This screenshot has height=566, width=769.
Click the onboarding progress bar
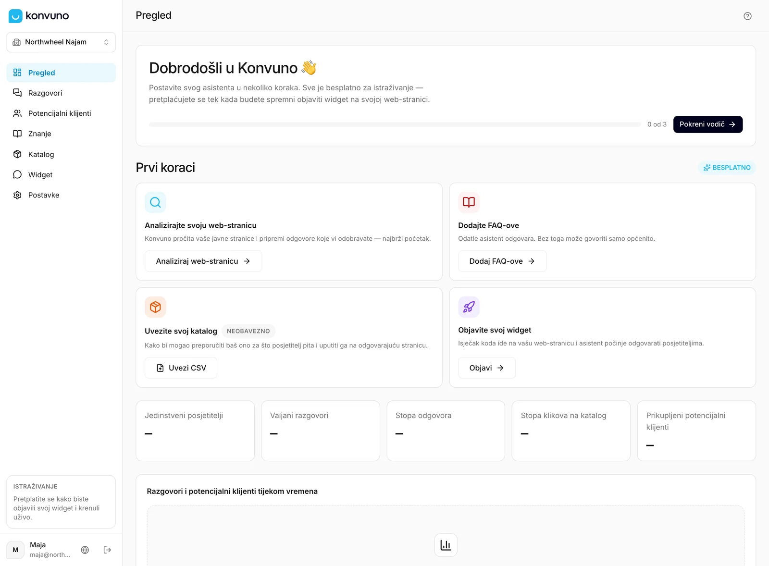(395, 124)
